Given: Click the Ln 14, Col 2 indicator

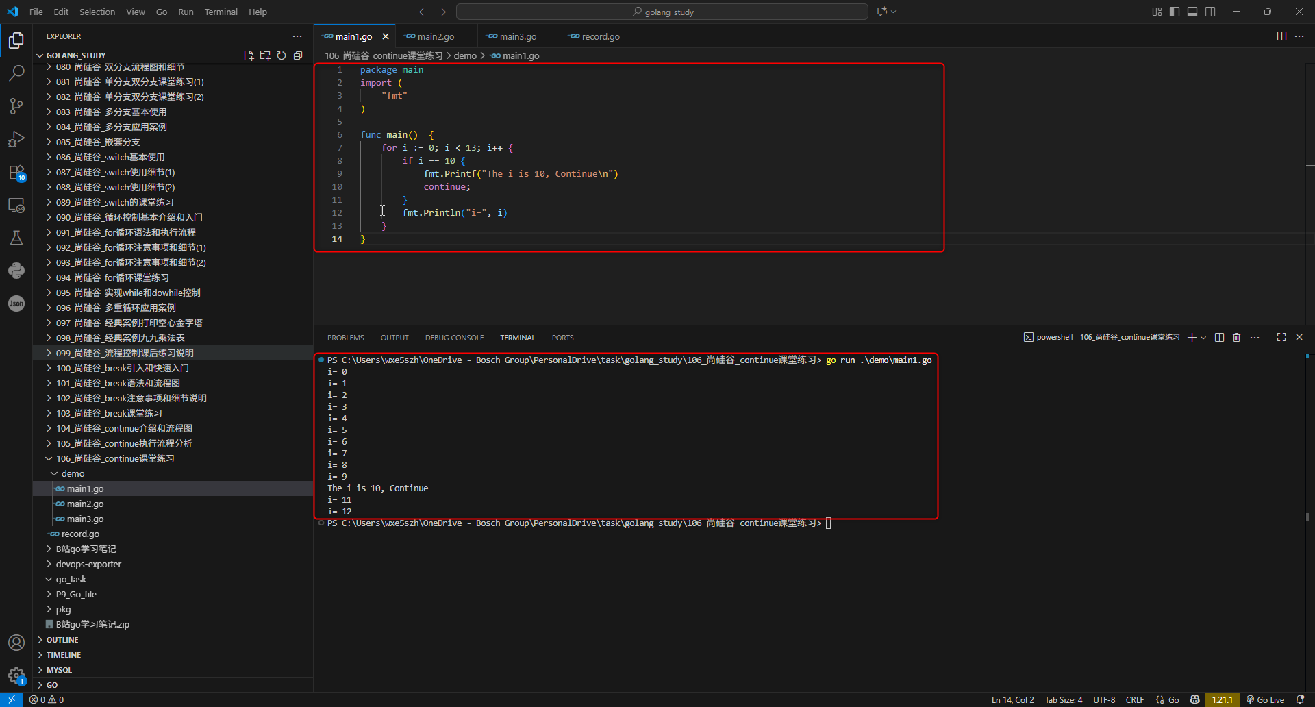Looking at the screenshot, I should (x=1013, y=699).
